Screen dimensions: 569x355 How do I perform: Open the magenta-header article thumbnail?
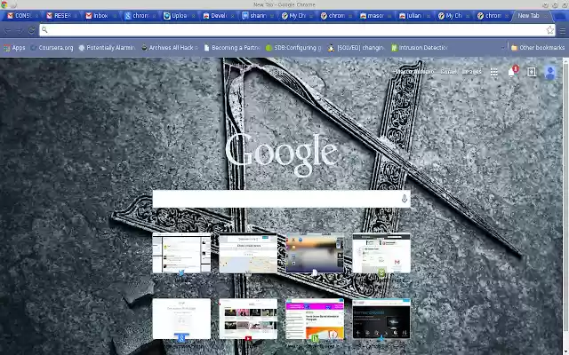(x=315, y=319)
